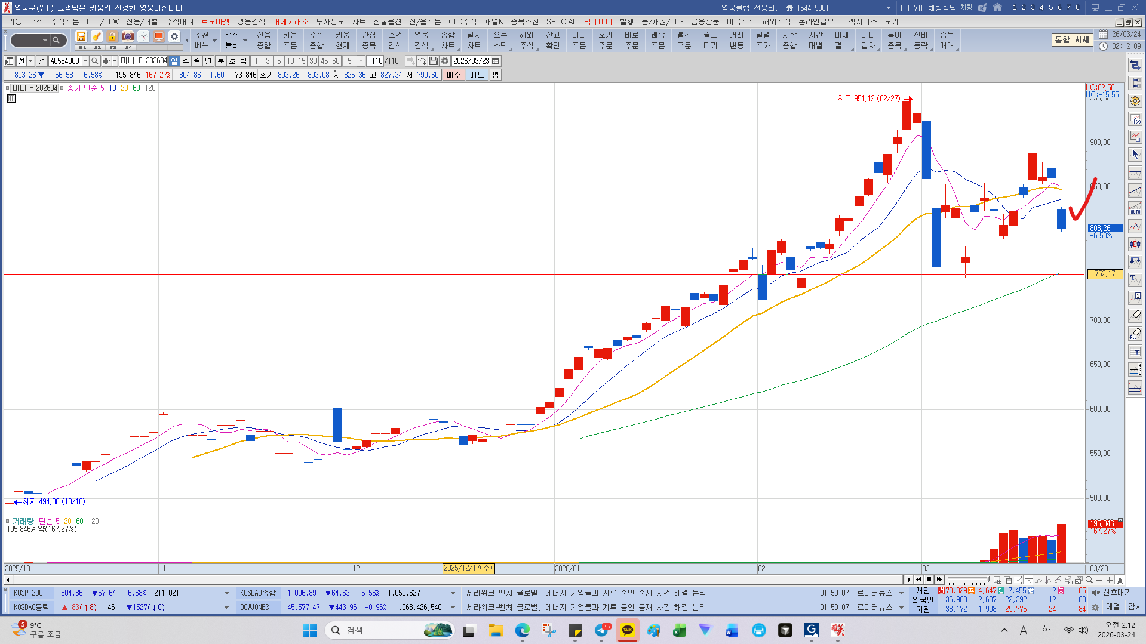Open the ETF/ELW menu
This screenshot has width=1146, height=644.
coord(103,21)
